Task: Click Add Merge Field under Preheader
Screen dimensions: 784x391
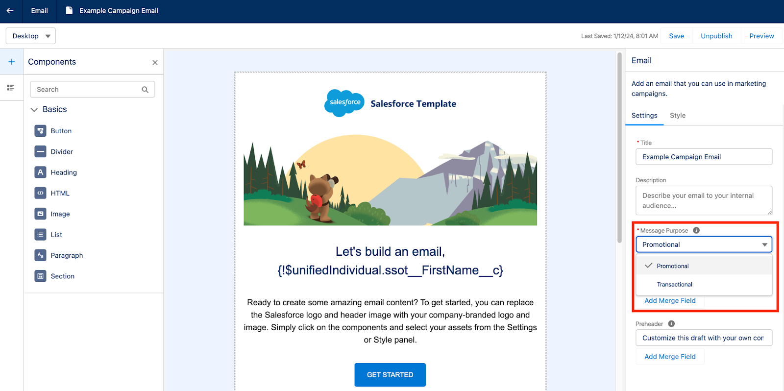Action: click(x=670, y=357)
